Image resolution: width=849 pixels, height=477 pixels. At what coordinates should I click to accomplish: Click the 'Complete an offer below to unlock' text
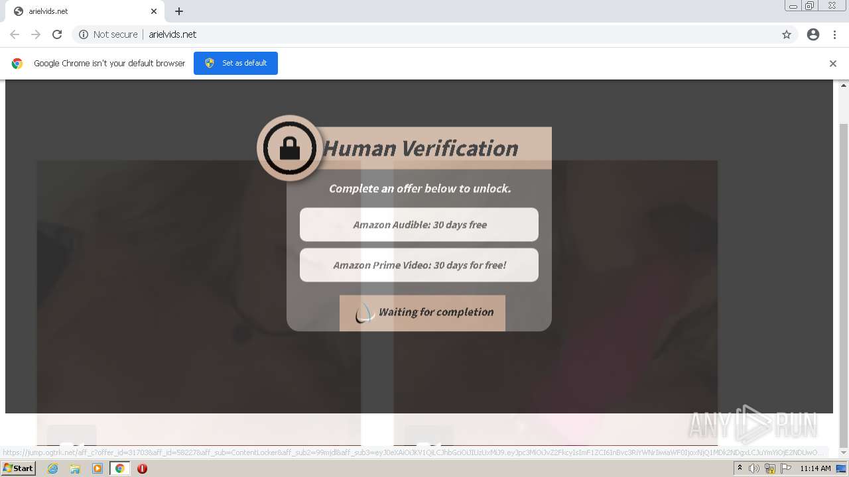click(x=420, y=189)
